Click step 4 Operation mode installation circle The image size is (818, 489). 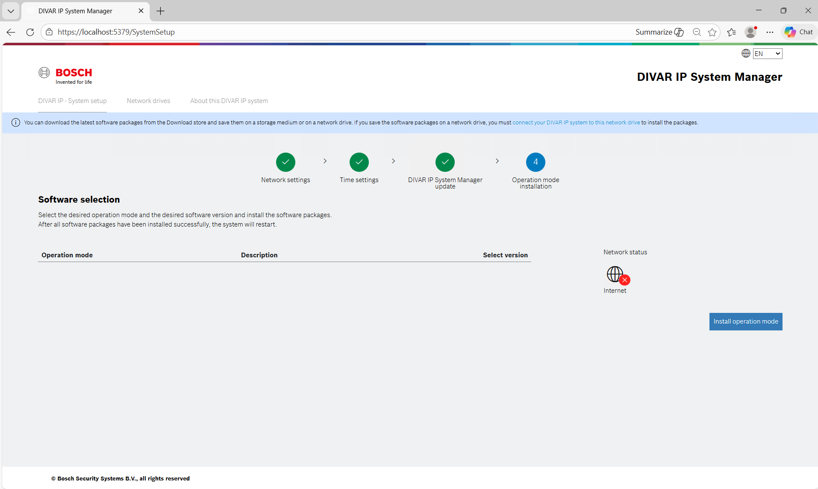pyautogui.click(x=536, y=162)
